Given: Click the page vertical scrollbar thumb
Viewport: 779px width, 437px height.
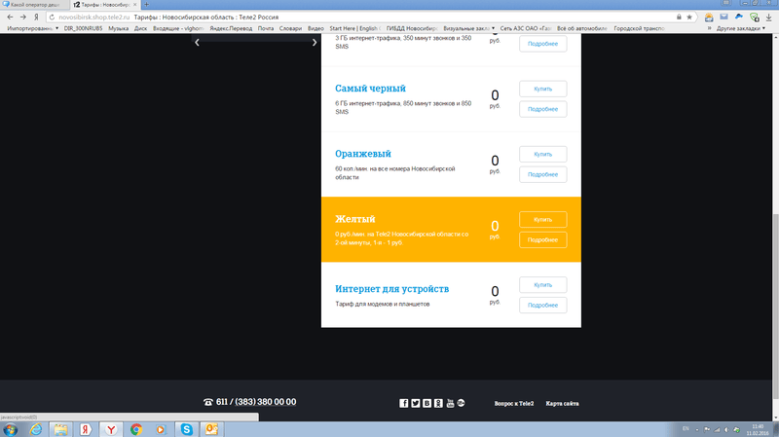Looking at the screenshot, I should click(775, 306).
